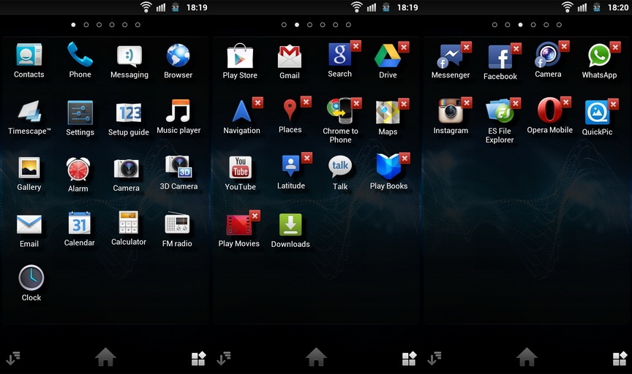Remove Navigation using its red X badge
Image resolution: width=632 pixels, height=374 pixels.
coord(257,102)
